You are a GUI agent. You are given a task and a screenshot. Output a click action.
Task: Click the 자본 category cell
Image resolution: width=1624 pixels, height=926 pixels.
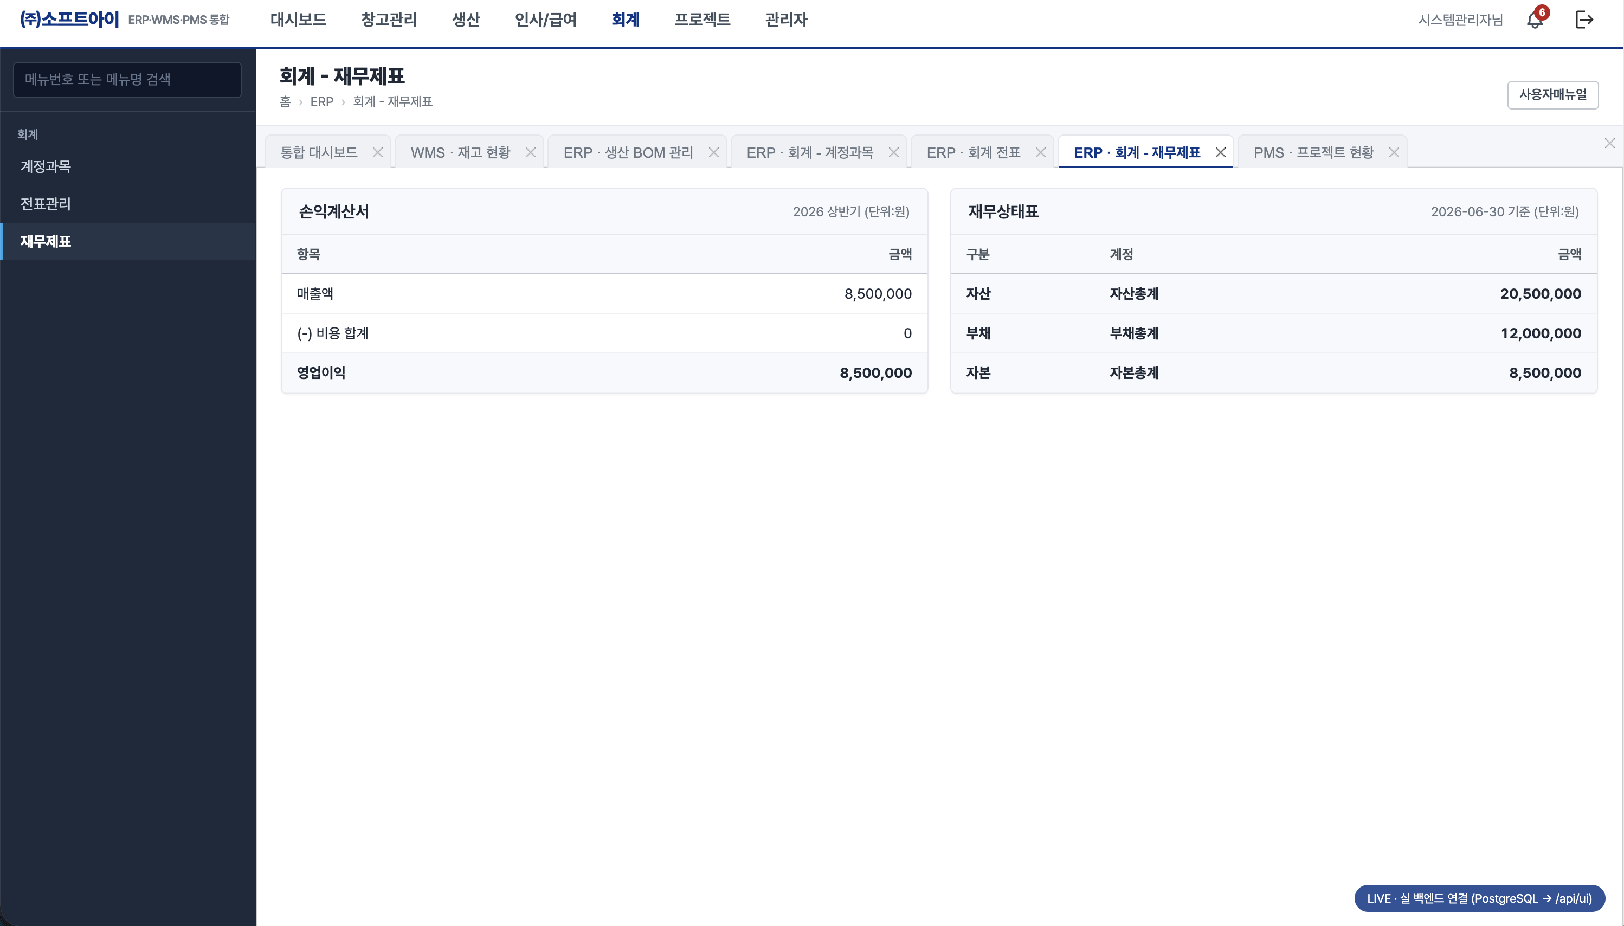(978, 372)
